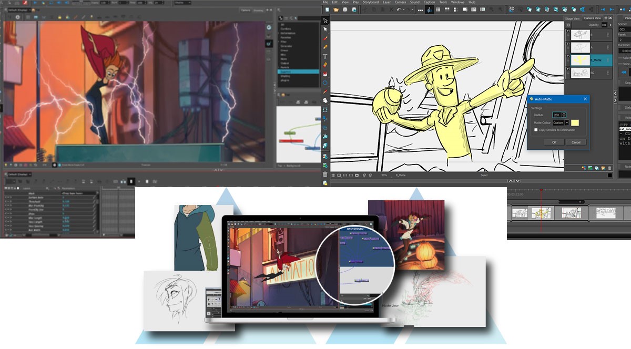Switch to the Stage View tab
This screenshot has width=631, height=349.
click(x=572, y=18)
